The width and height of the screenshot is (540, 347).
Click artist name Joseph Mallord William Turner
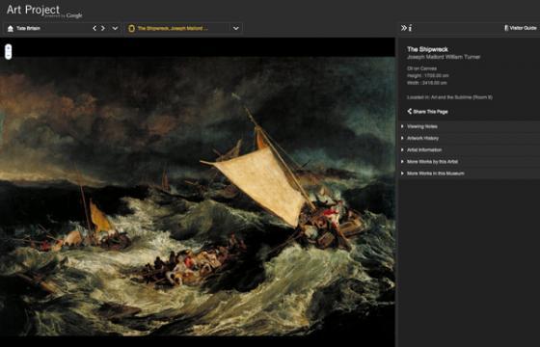[x=444, y=57]
